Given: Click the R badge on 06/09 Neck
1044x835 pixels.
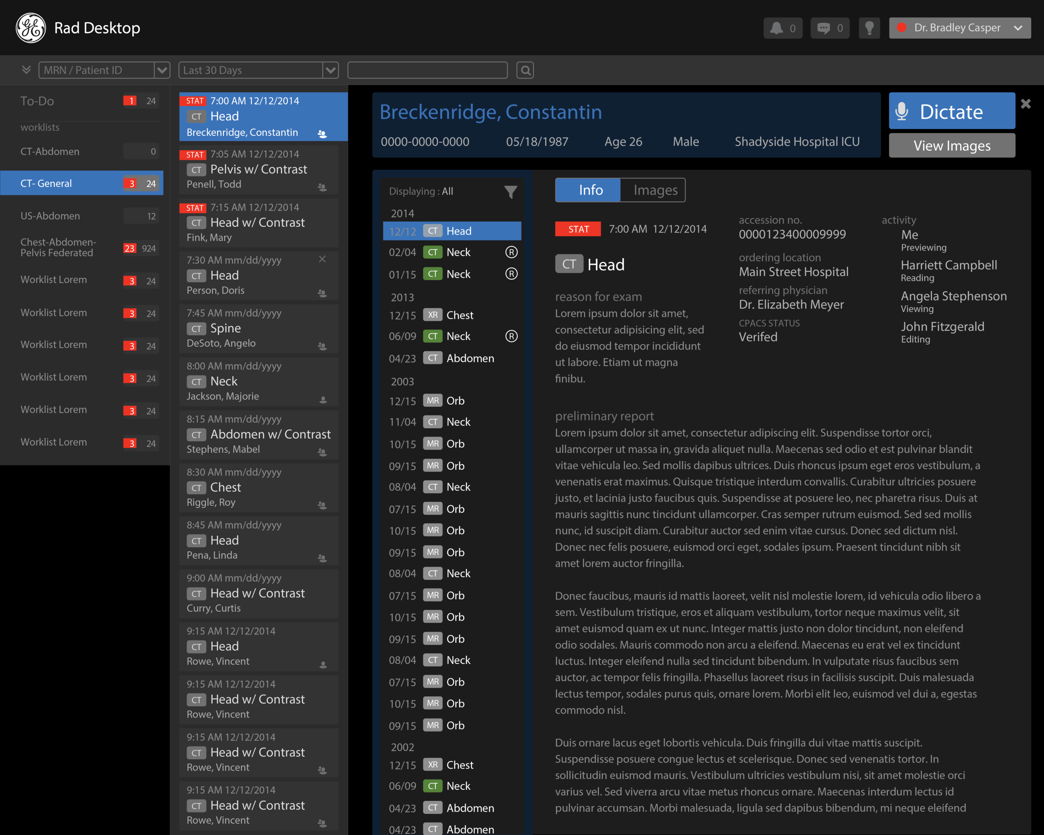Looking at the screenshot, I should 511,336.
